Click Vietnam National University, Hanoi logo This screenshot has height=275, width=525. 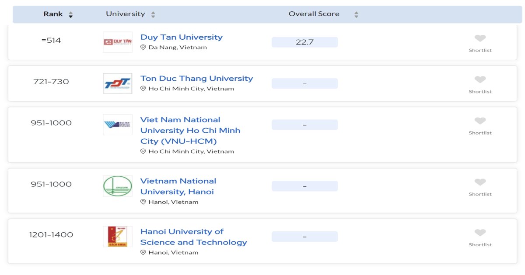(x=117, y=186)
